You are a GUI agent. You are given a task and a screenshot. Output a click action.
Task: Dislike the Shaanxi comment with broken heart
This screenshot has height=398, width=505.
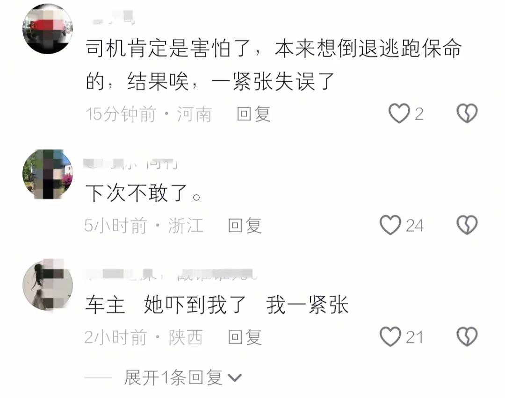click(467, 336)
